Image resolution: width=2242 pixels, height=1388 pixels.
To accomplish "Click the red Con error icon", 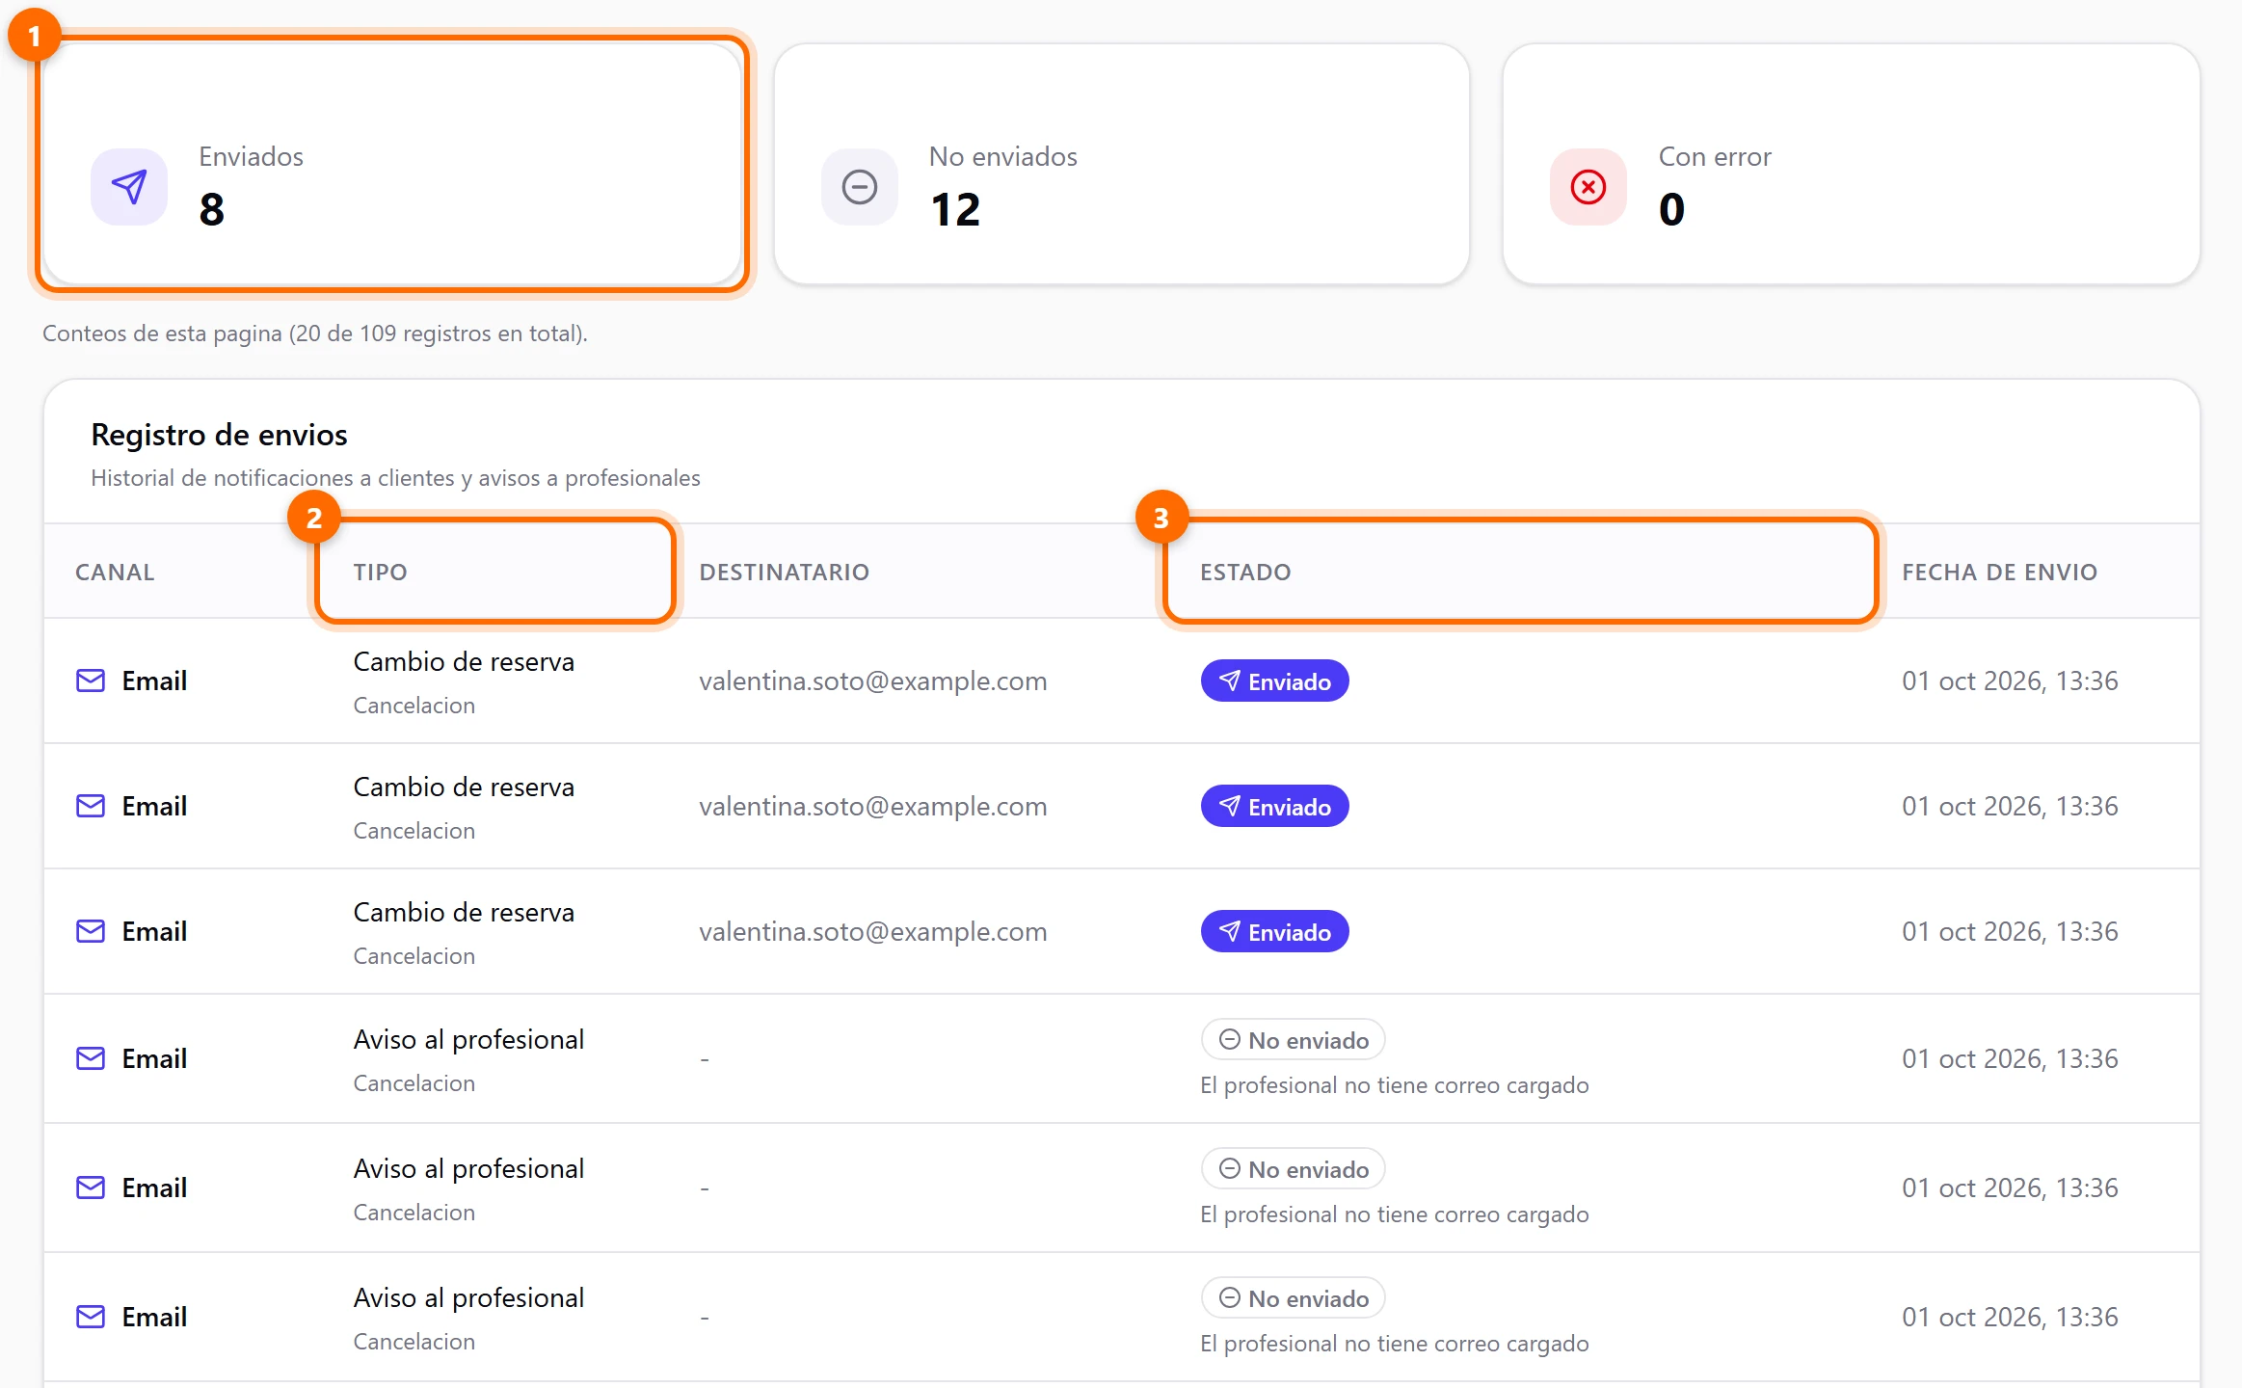I will 1588,187.
